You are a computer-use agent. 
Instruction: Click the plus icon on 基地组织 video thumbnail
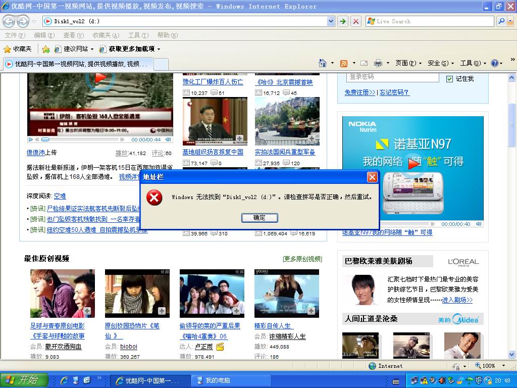(x=240, y=138)
